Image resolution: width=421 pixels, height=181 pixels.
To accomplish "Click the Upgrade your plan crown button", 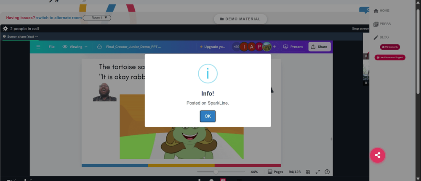I will (213, 47).
